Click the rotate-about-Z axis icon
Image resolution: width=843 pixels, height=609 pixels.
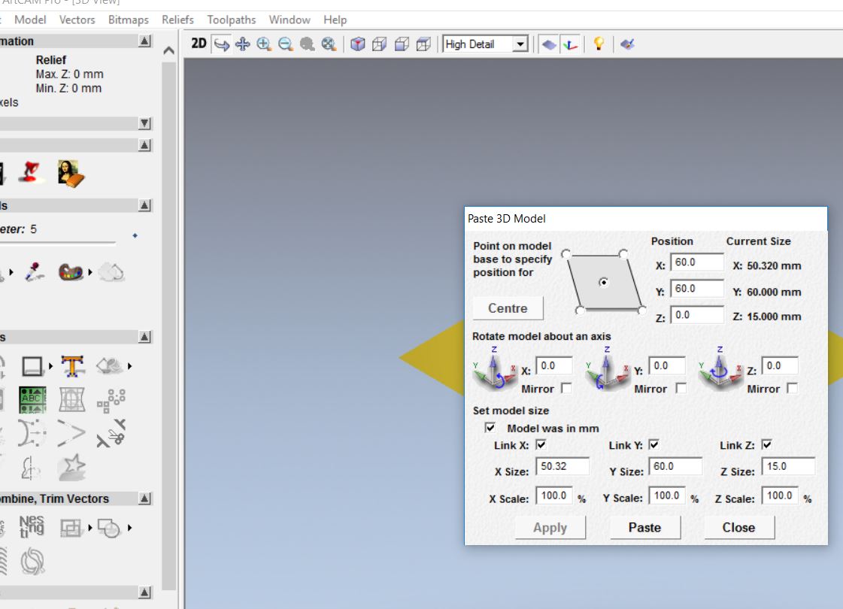pos(720,368)
